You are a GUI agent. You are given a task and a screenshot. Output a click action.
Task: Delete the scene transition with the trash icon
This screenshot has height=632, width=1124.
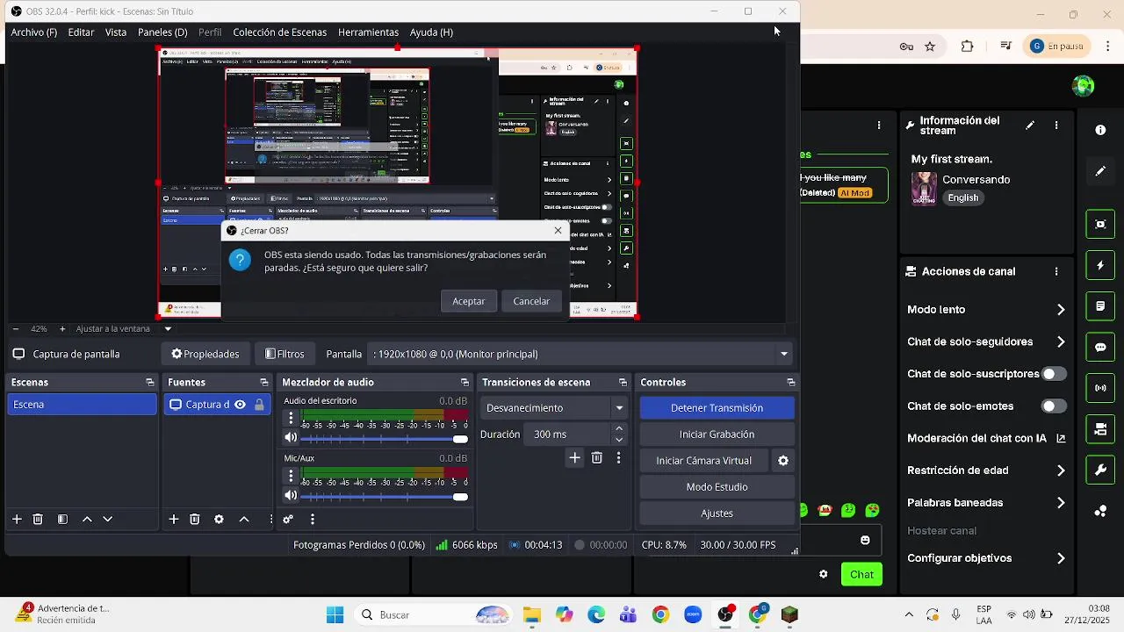(597, 458)
